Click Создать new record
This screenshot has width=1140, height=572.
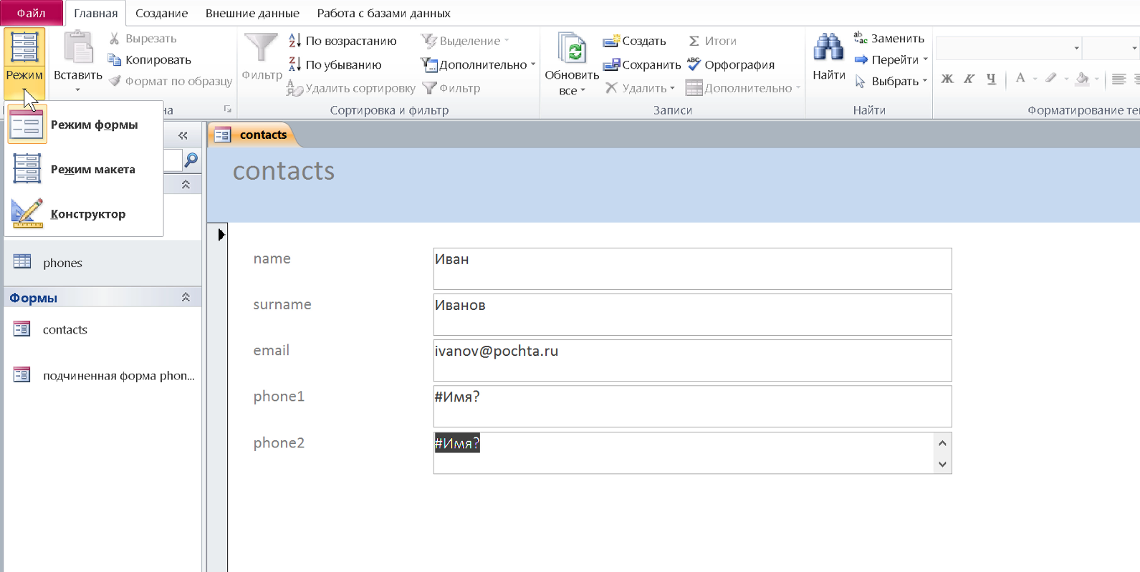(634, 41)
